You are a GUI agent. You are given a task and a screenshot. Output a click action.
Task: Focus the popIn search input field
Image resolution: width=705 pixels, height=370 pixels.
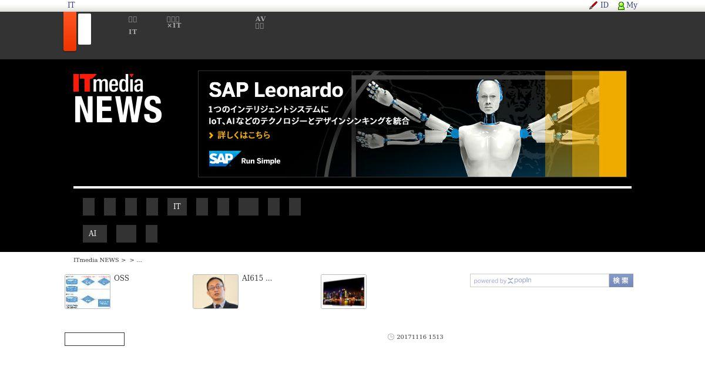click(539, 281)
